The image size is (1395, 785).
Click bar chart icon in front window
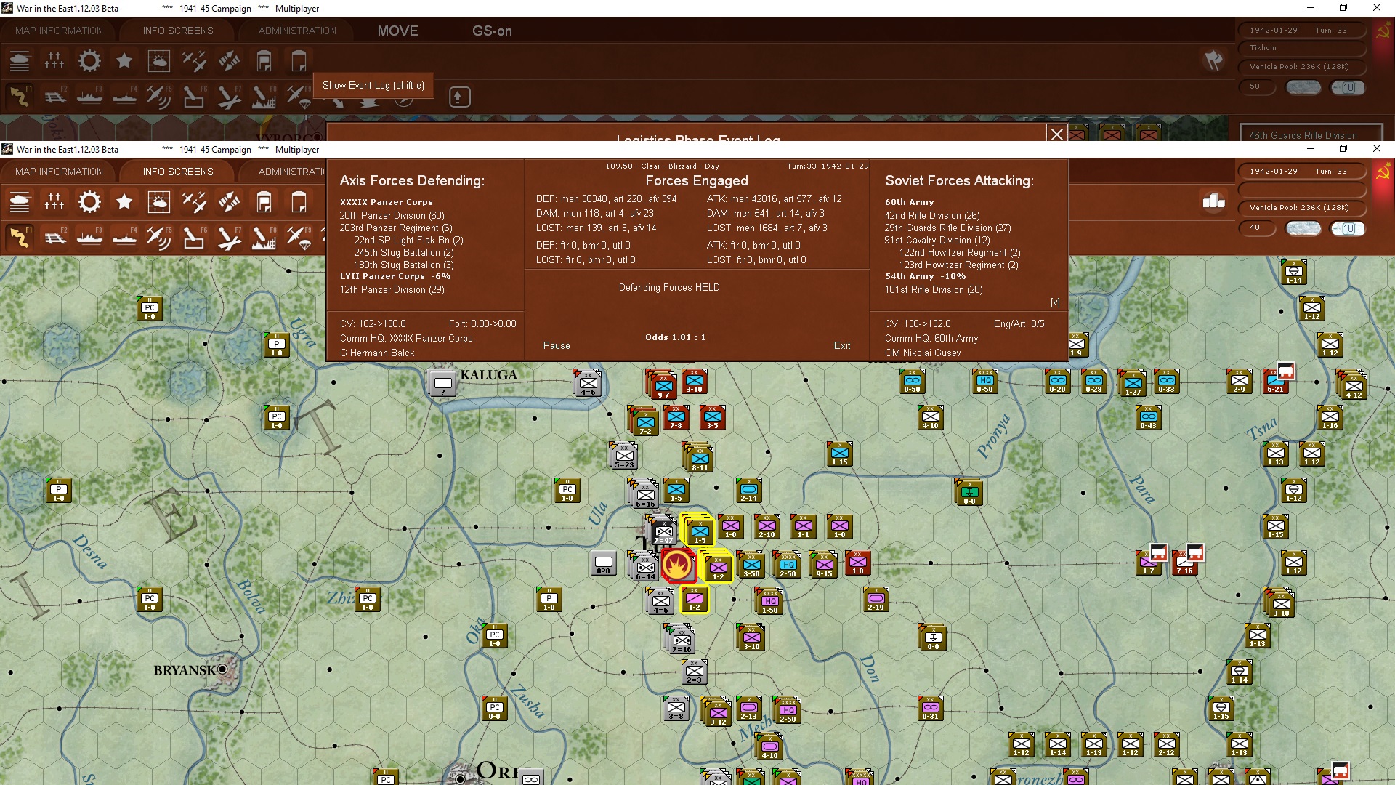point(1213,201)
